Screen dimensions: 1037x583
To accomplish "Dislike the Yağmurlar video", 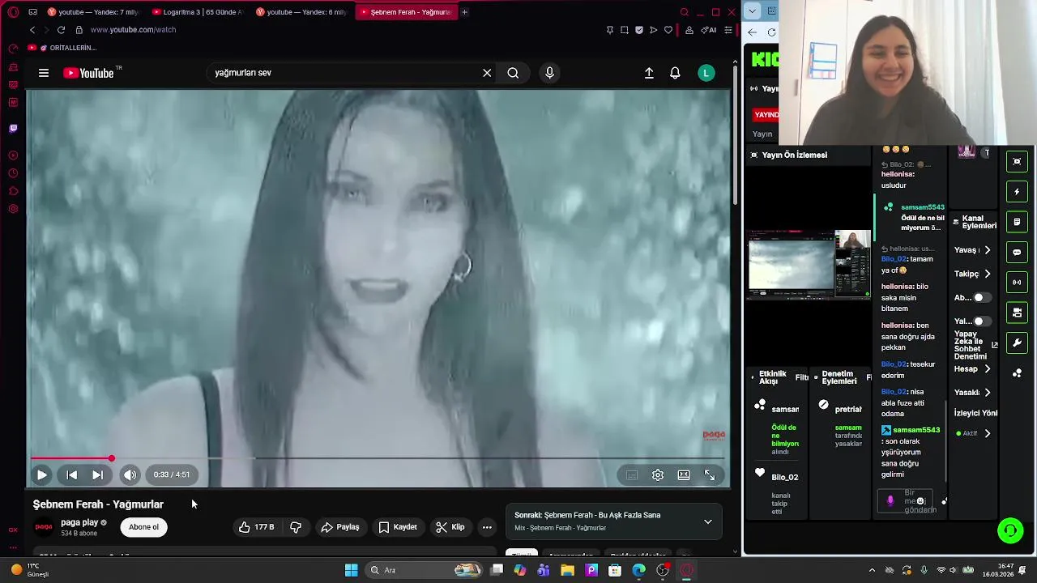I will (x=296, y=527).
